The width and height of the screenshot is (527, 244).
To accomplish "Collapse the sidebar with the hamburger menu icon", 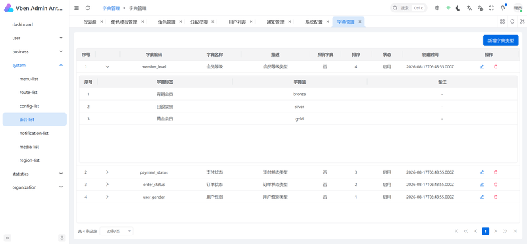I will click(77, 8).
